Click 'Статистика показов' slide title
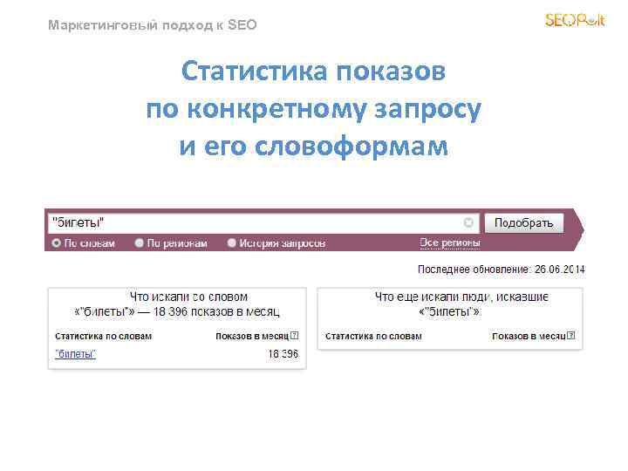The image size is (628, 471). pyautogui.click(x=313, y=71)
